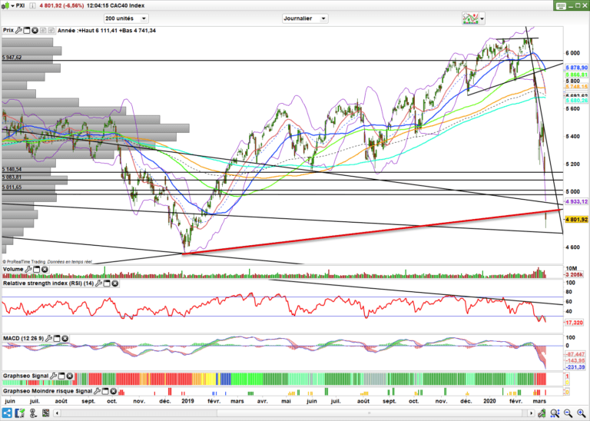Click the blue share icon
The width and height of the screenshot is (590, 421).
click(x=7, y=413)
